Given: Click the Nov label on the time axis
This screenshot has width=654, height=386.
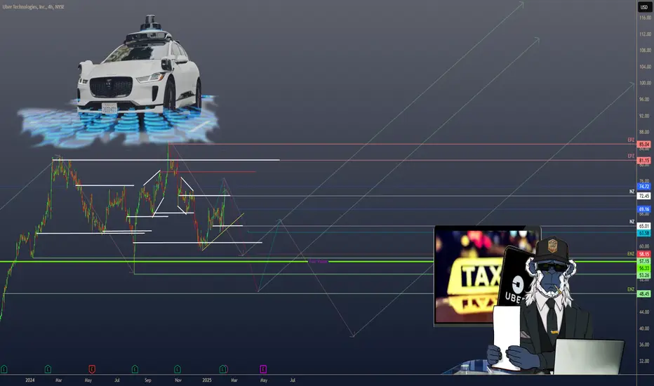Looking at the screenshot, I should 178,380.
